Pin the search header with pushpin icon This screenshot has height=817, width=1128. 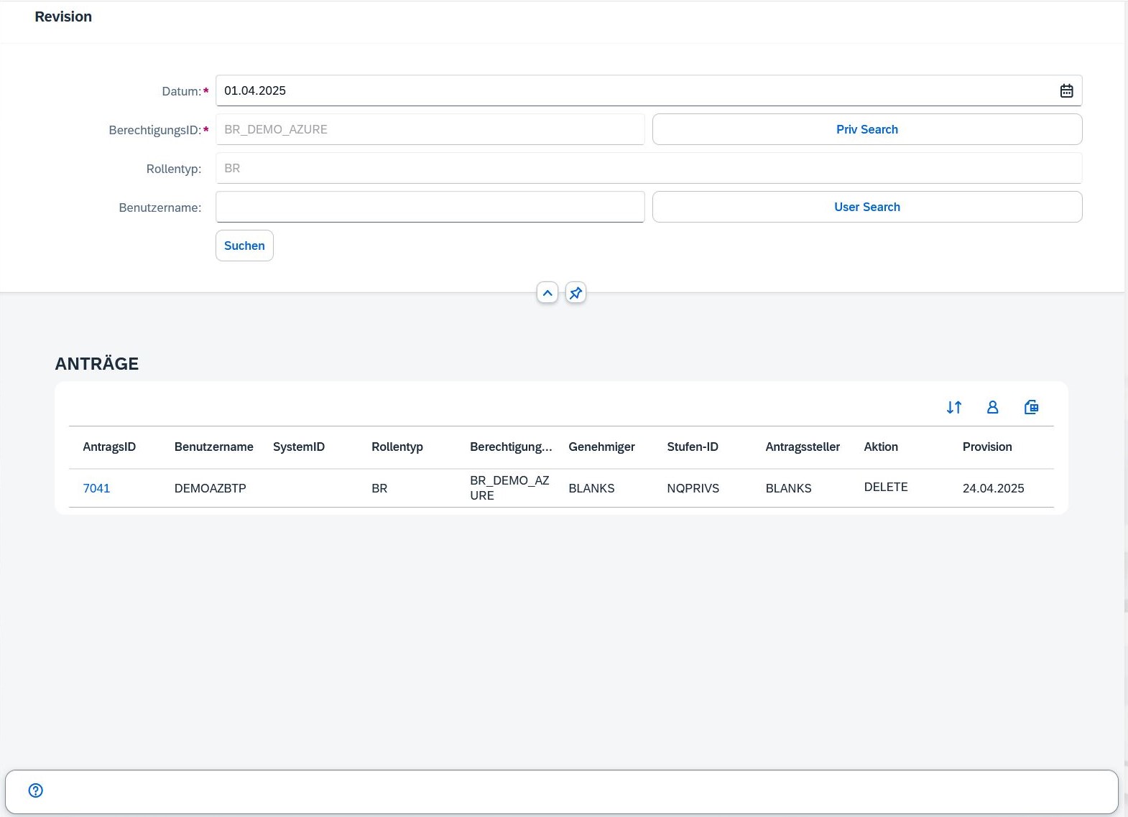575,293
